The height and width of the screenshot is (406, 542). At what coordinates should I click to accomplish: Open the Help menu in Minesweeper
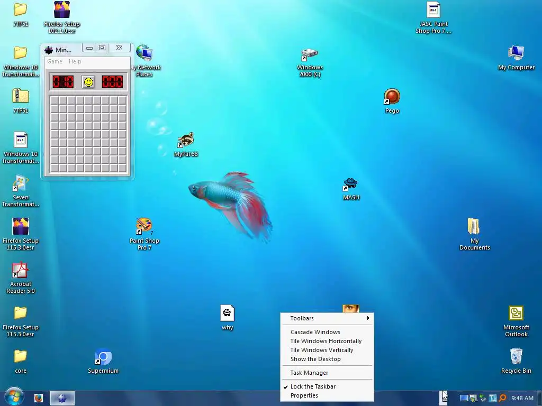pyautogui.click(x=75, y=61)
